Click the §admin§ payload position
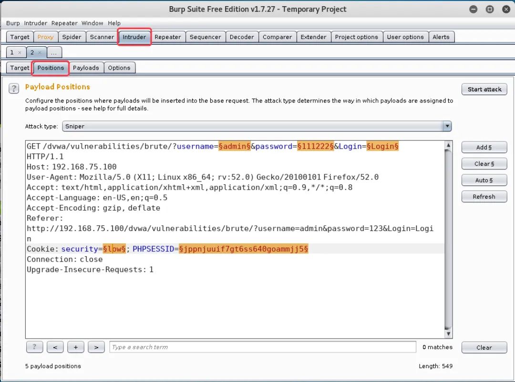Image resolution: width=515 pixels, height=382 pixels. [235, 146]
